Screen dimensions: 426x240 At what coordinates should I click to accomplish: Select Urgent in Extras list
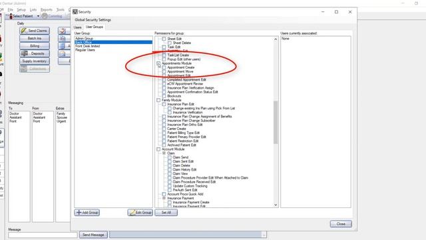61,121
